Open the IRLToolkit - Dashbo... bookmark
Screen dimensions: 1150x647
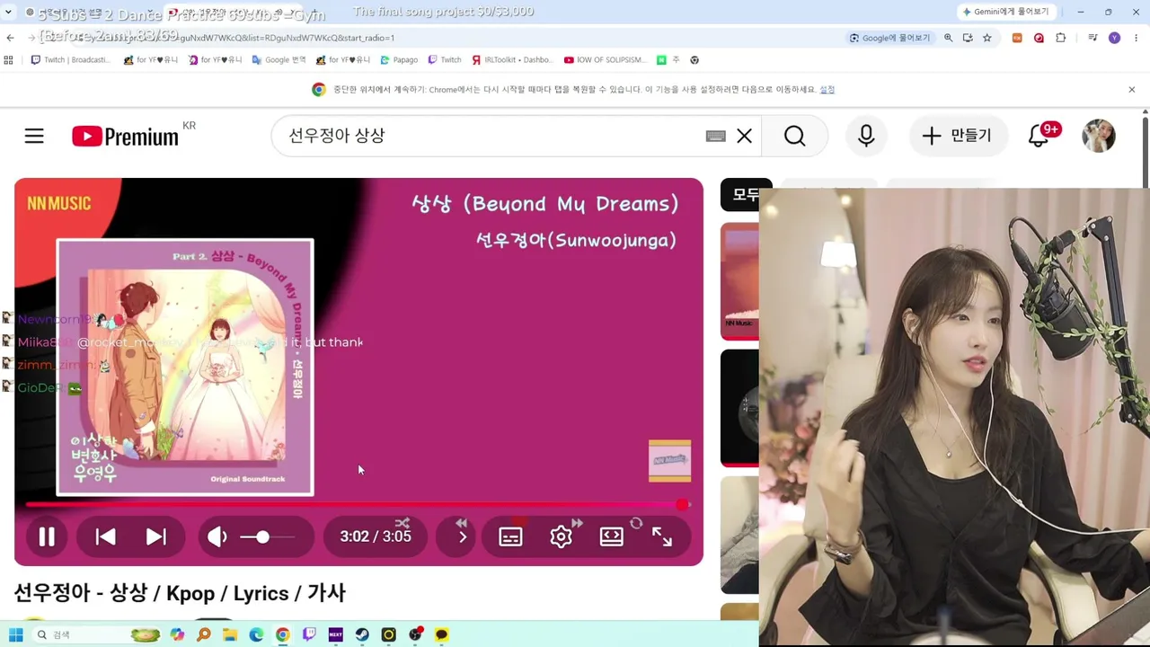511,60
